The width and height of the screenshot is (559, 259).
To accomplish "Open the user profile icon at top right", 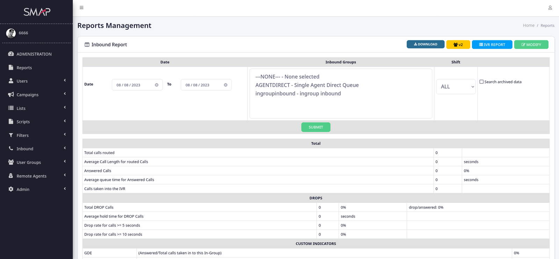I will [550, 8].
